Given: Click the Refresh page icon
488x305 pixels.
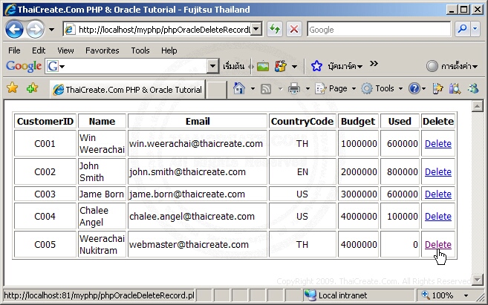Looking at the screenshot, I should [275, 30].
